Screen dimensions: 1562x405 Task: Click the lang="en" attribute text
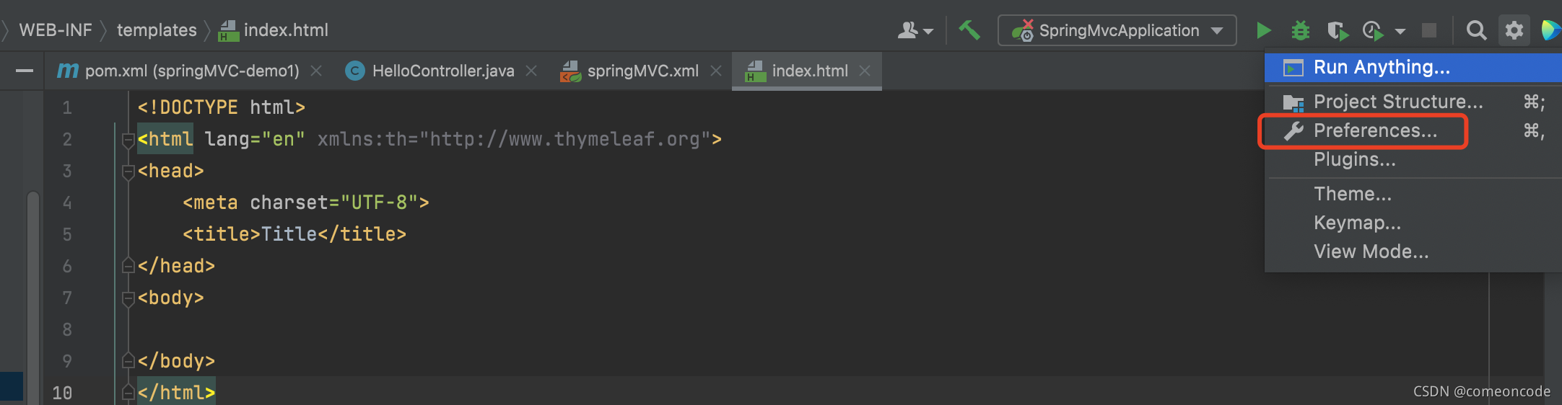[255, 139]
